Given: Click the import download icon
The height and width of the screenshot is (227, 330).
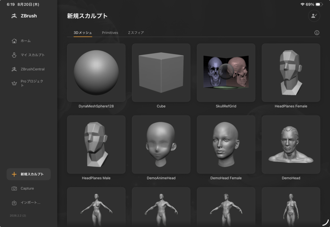Looking at the screenshot, I should pos(14,203).
